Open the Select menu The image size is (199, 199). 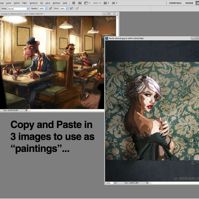coord(17,3)
